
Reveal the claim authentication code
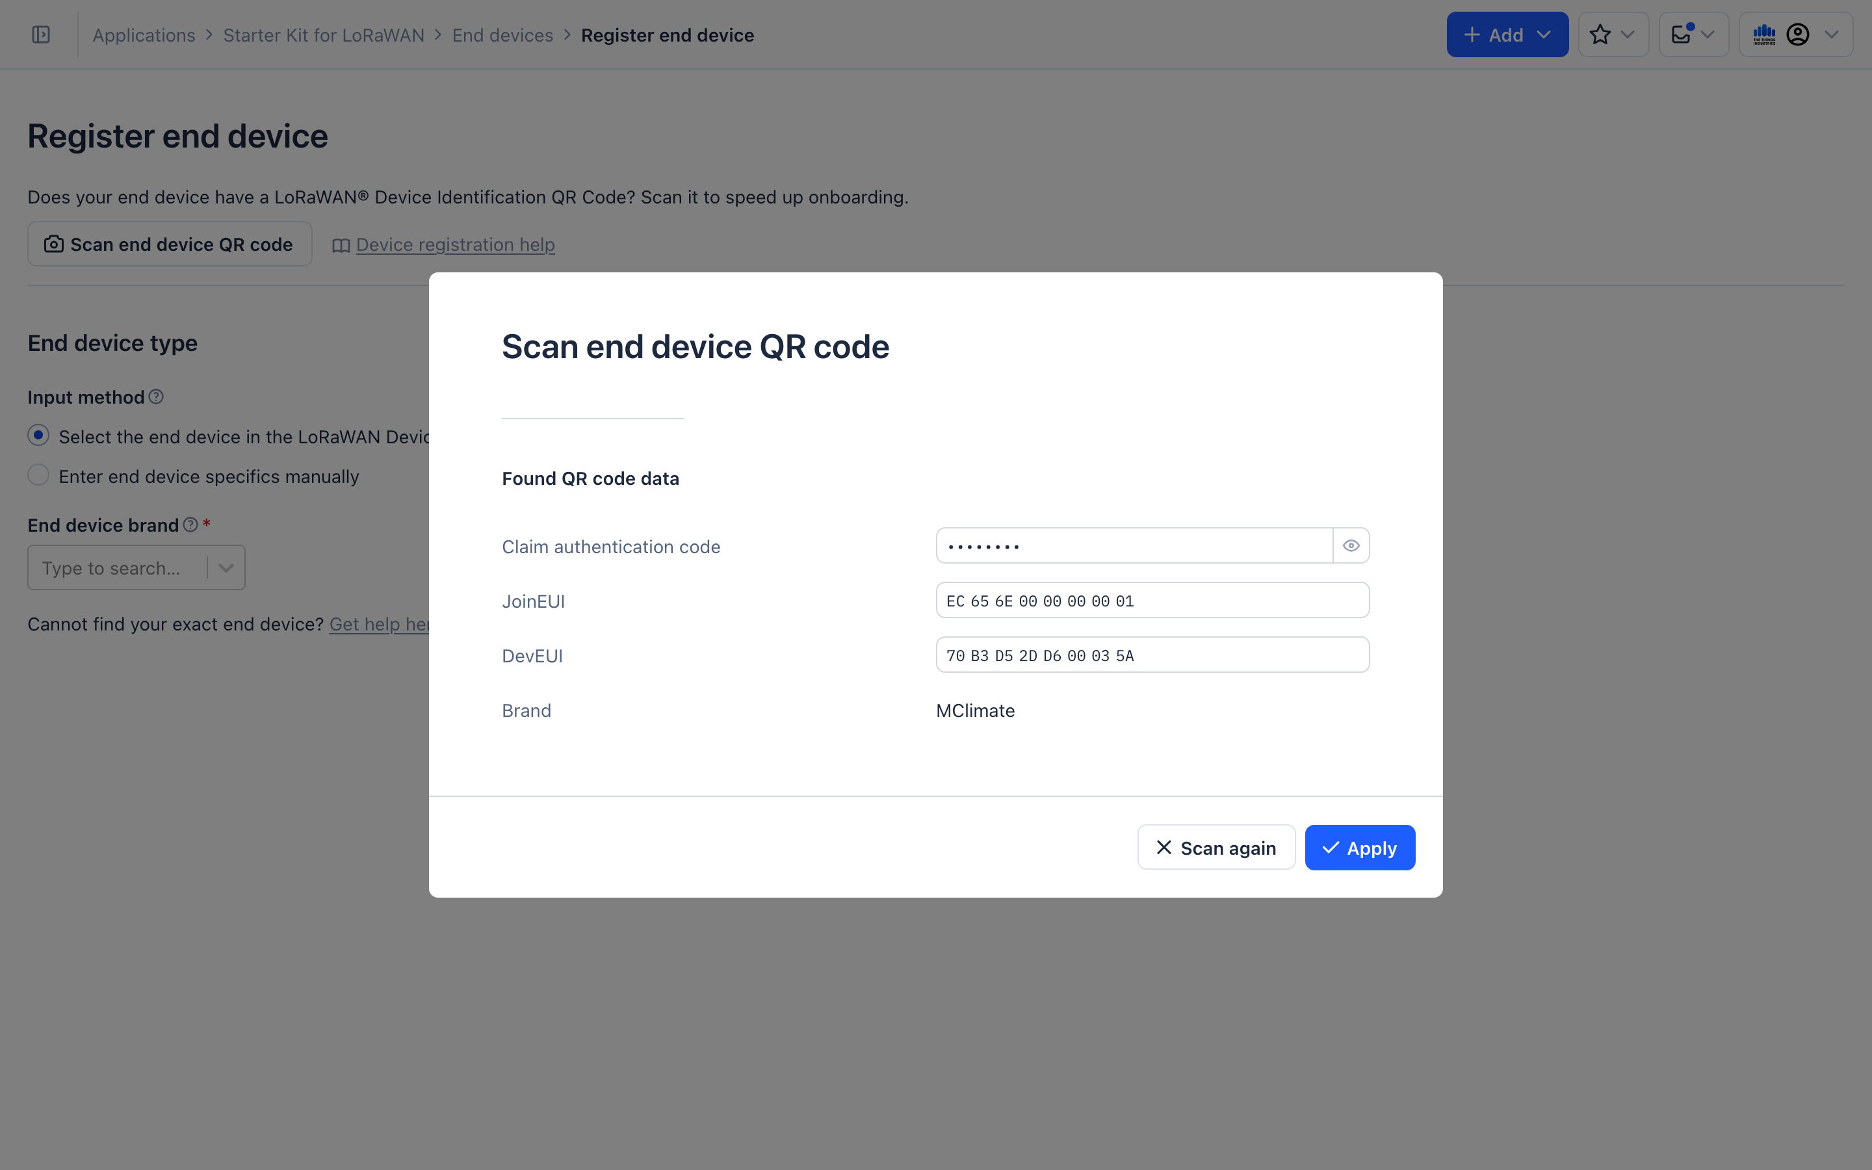tap(1351, 546)
